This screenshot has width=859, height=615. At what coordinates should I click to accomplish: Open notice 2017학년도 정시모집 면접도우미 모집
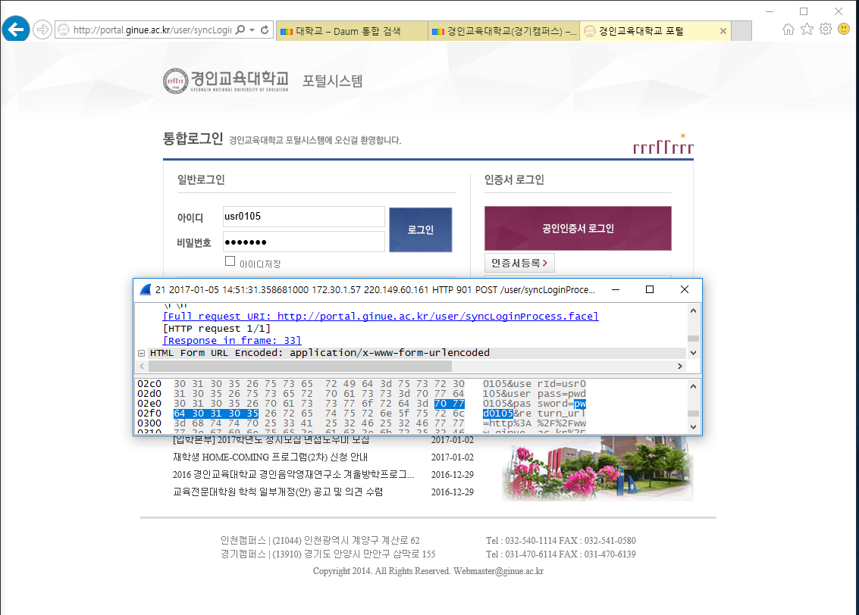pos(271,440)
